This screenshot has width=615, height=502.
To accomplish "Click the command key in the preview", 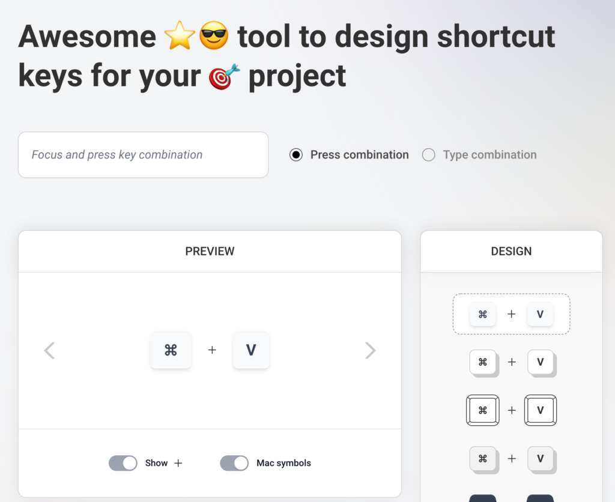I will (171, 350).
